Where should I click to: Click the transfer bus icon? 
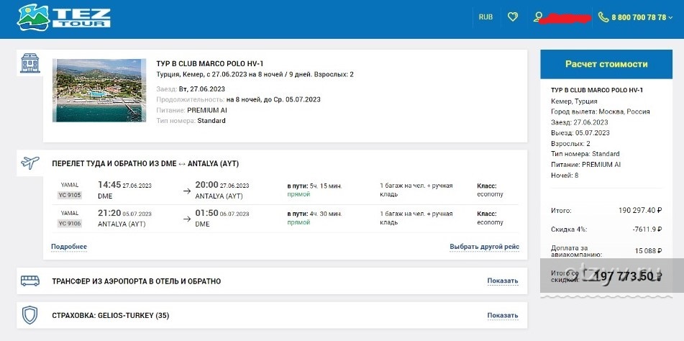coord(30,281)
